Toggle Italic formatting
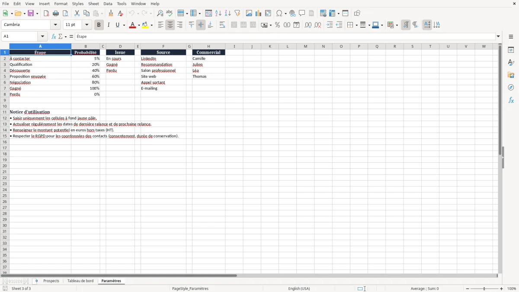 pyautogui.click(x=108, y=25)
